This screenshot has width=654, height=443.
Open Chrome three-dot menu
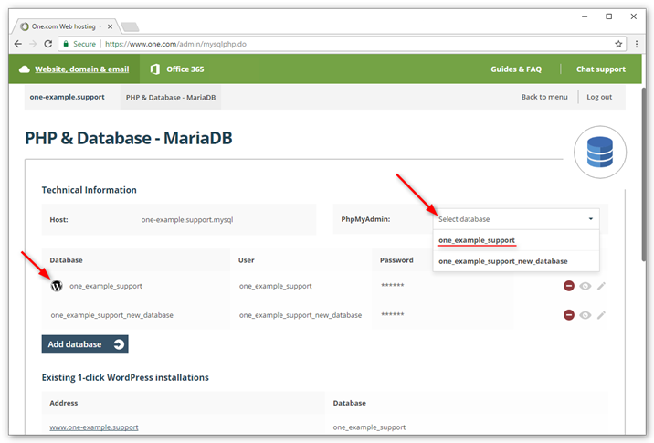tap(637, 44)
